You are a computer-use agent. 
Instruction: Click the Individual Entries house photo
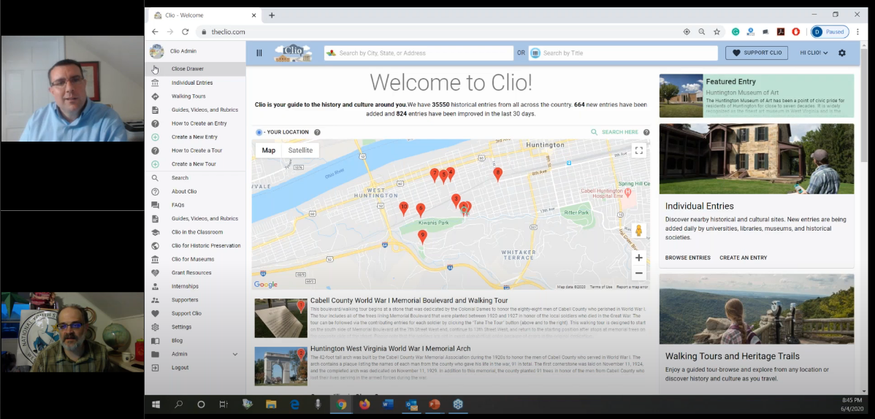point(756,159)
